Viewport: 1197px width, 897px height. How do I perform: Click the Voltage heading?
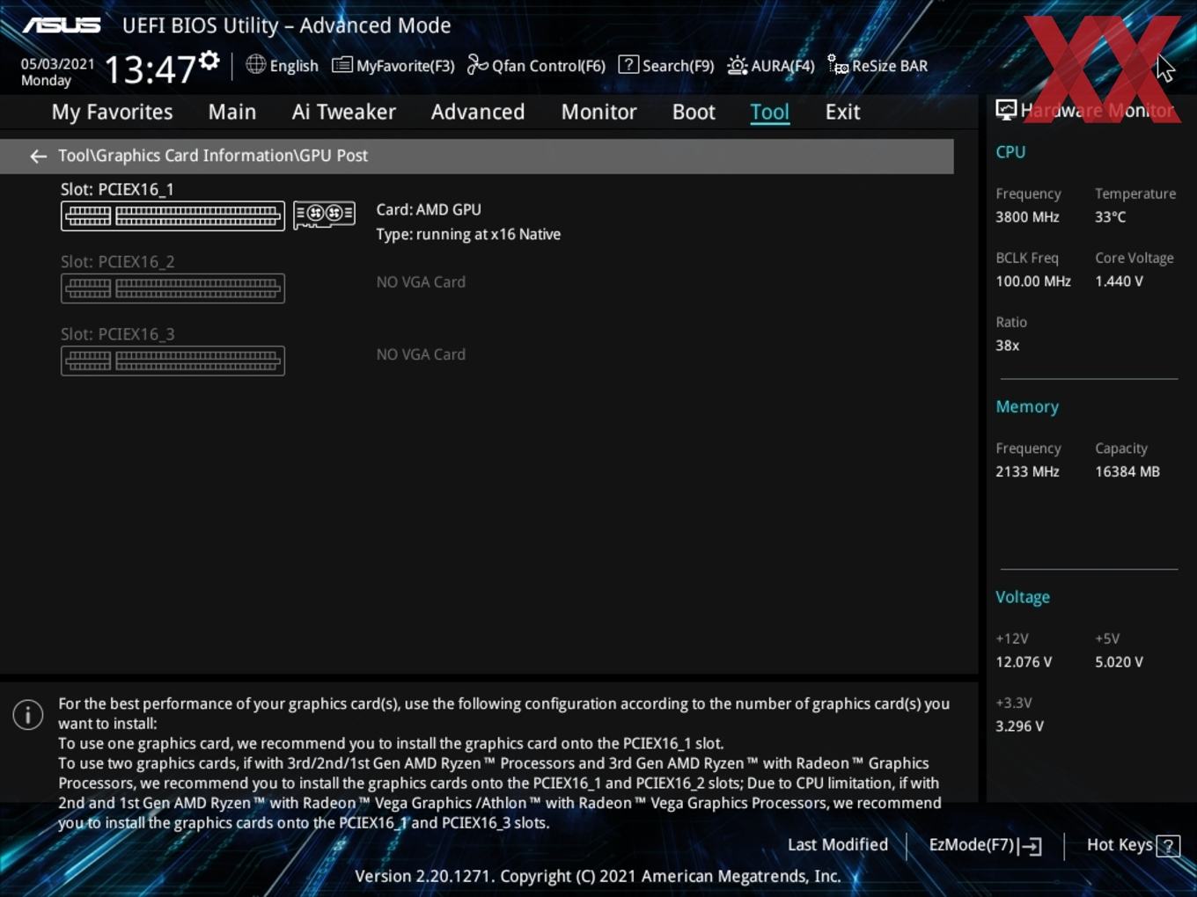[1022, 597]
